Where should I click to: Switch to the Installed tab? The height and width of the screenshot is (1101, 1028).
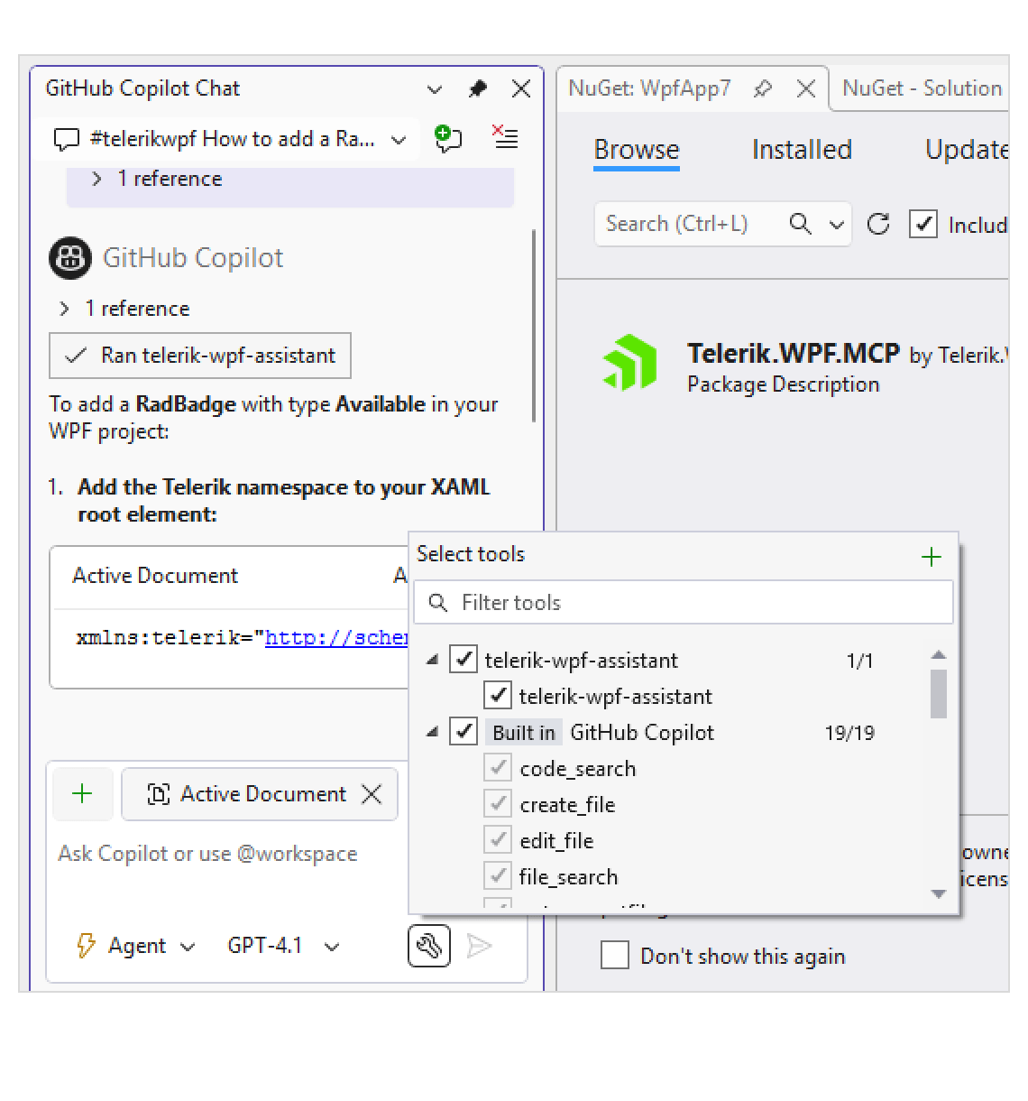801,150
